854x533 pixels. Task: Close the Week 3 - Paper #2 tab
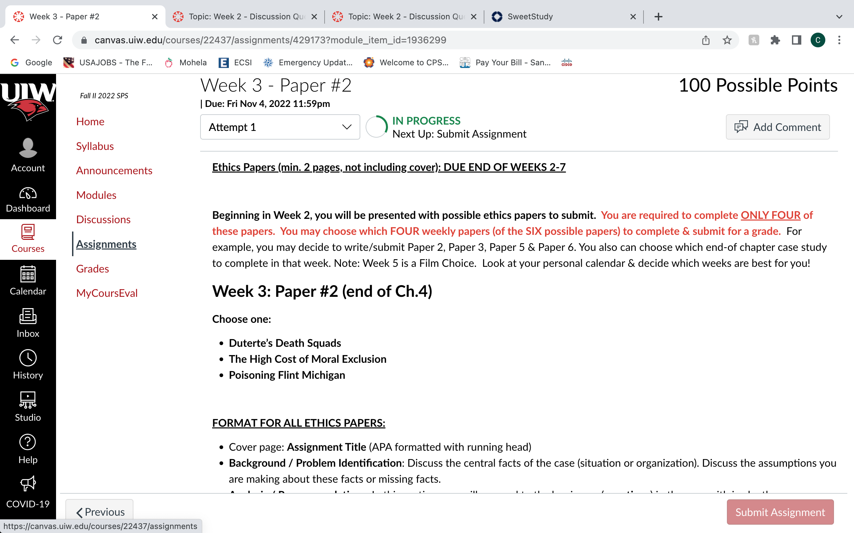(154, 17)
